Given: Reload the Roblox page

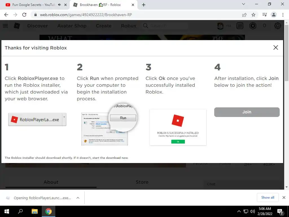Looking at the screenshot, I should tap(24, 15).
